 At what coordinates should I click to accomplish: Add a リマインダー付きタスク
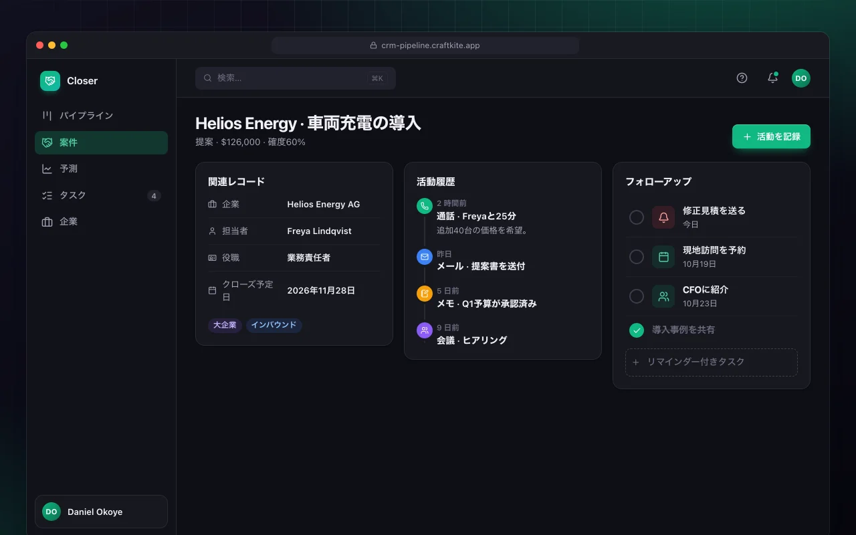[x=712, y=362]
